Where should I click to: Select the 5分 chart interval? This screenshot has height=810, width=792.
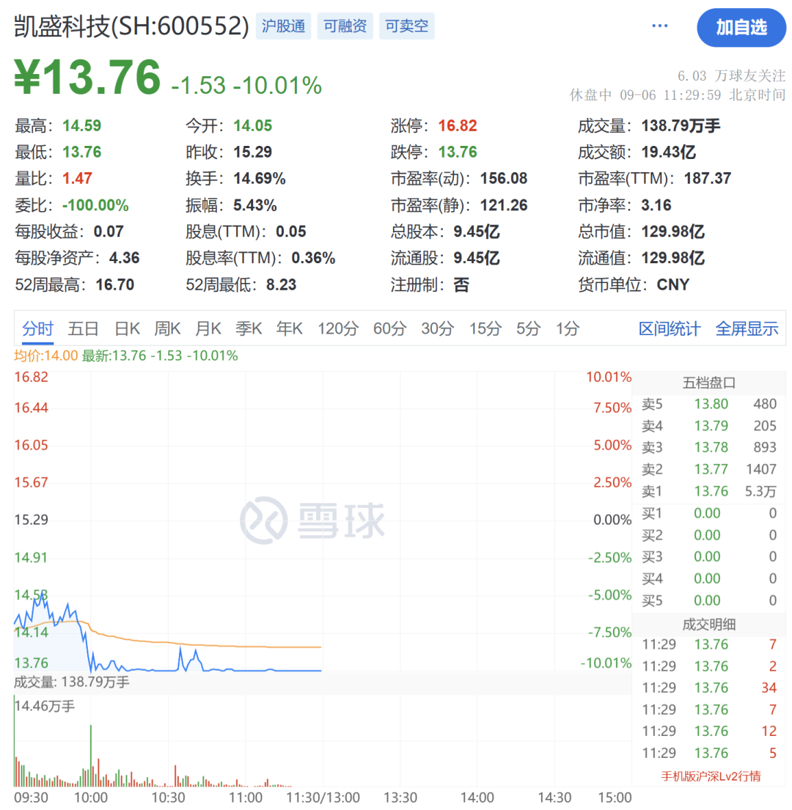tap(529, 328)
